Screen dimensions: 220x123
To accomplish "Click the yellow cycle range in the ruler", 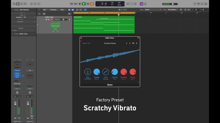I will (x=104, y=13).
